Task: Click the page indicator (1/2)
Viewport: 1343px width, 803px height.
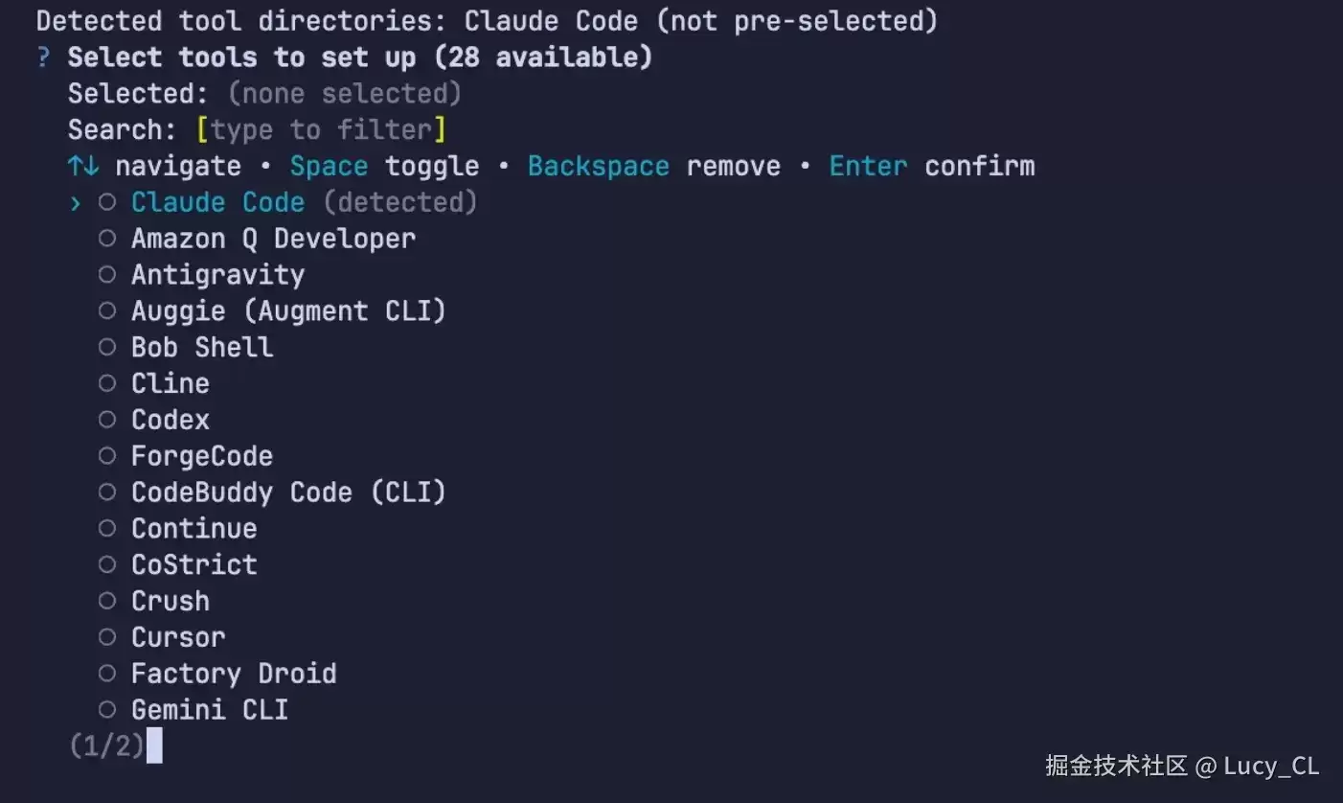Action: [x=106, y=745]
